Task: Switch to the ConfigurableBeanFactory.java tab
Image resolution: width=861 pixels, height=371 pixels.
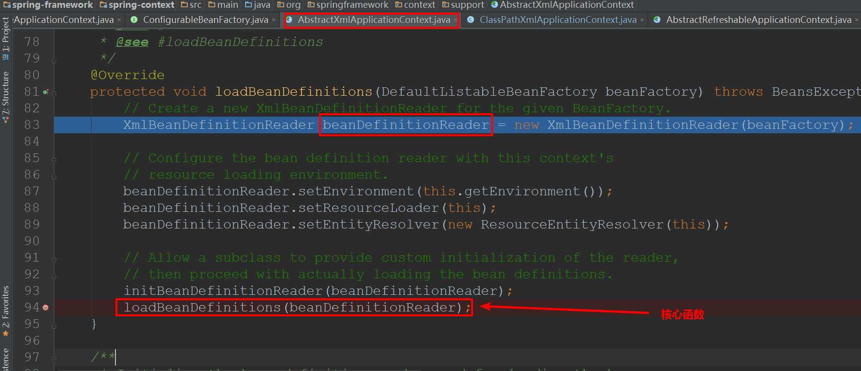Action: [205, 20]
